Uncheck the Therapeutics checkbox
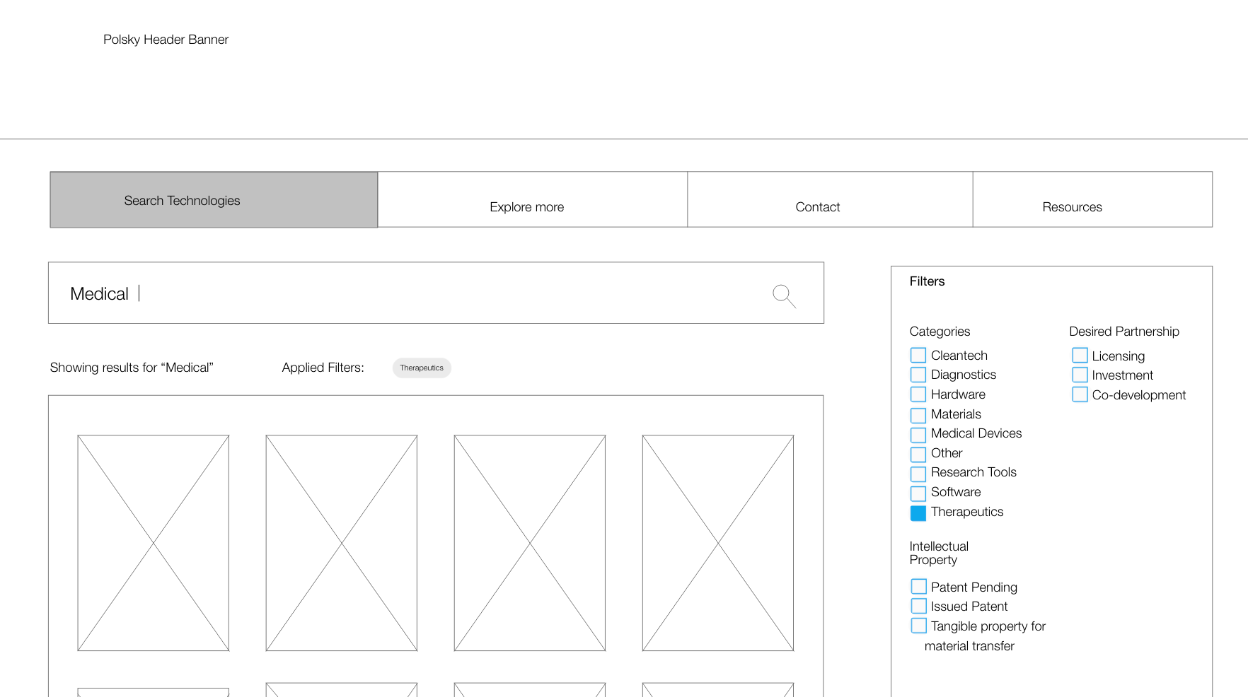 (918, 513)
